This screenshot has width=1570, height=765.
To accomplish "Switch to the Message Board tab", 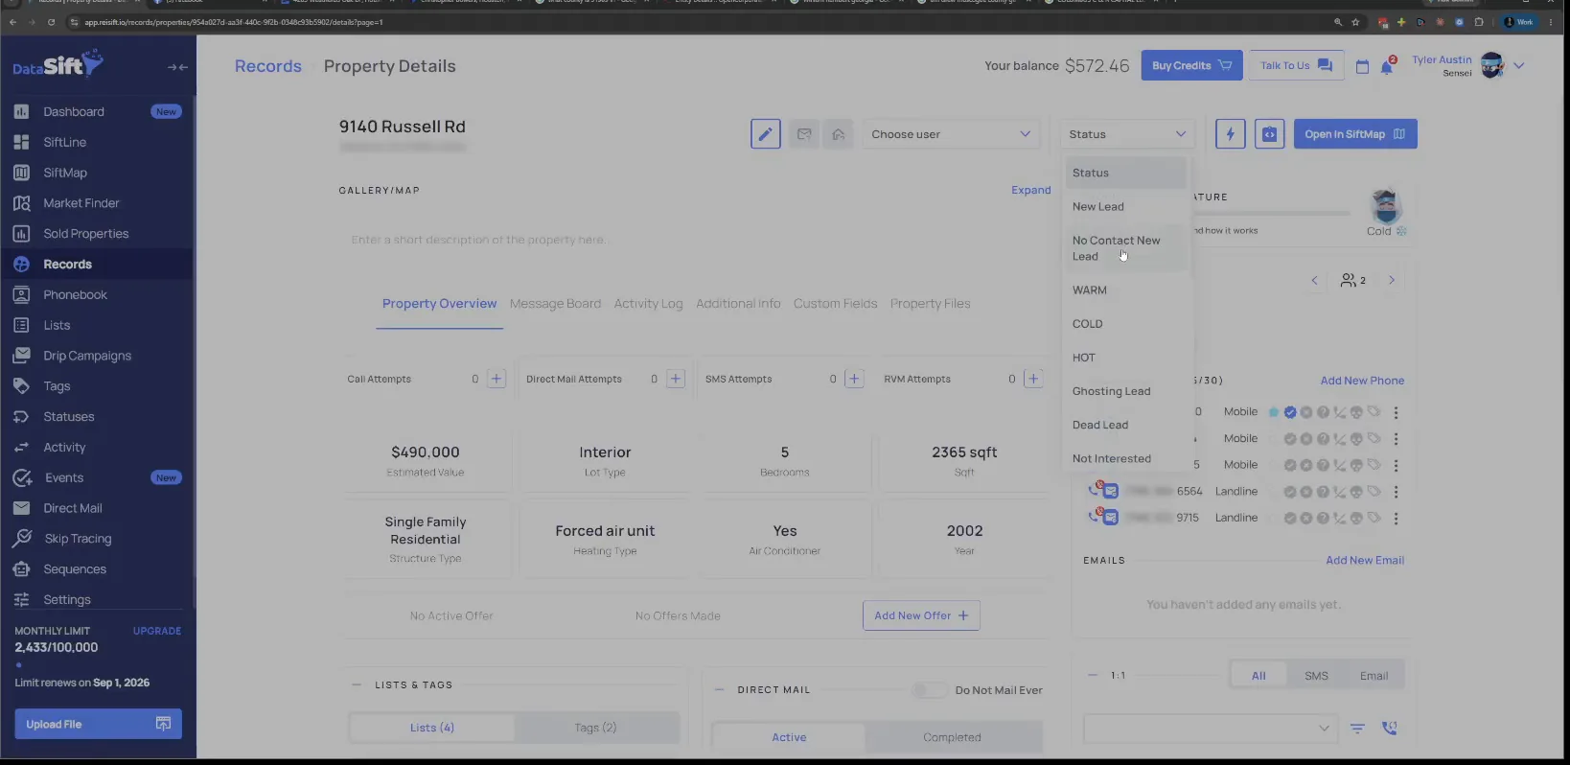I will [555, 304].
